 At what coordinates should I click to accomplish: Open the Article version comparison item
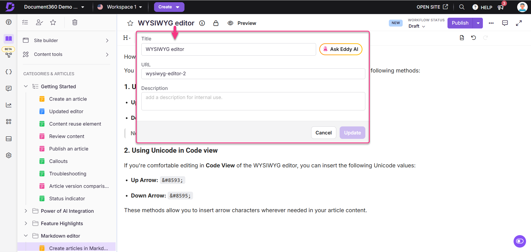coord(79,186)
